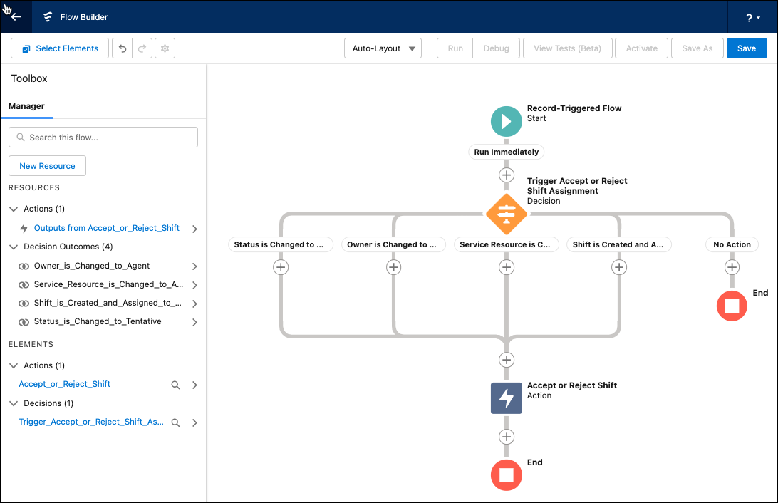
Task: Add element below Accept or Reject Shift
Action: 506,437
